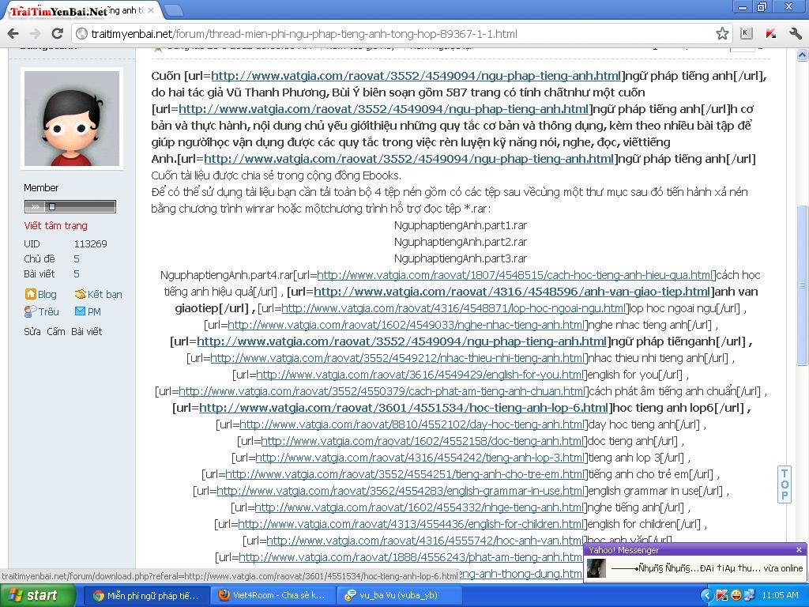Open the english-for-children link
The width and height of the screenshot is (809, 607).
pos(411,524)
